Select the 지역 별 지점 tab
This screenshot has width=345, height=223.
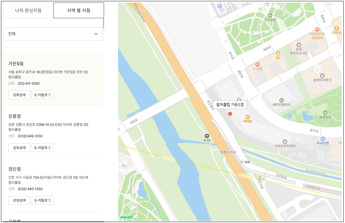tap(78, 11)
